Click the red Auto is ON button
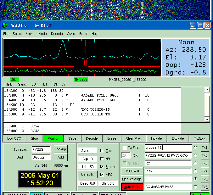Screen dimensions: 213x195 (x=132, y=187)
